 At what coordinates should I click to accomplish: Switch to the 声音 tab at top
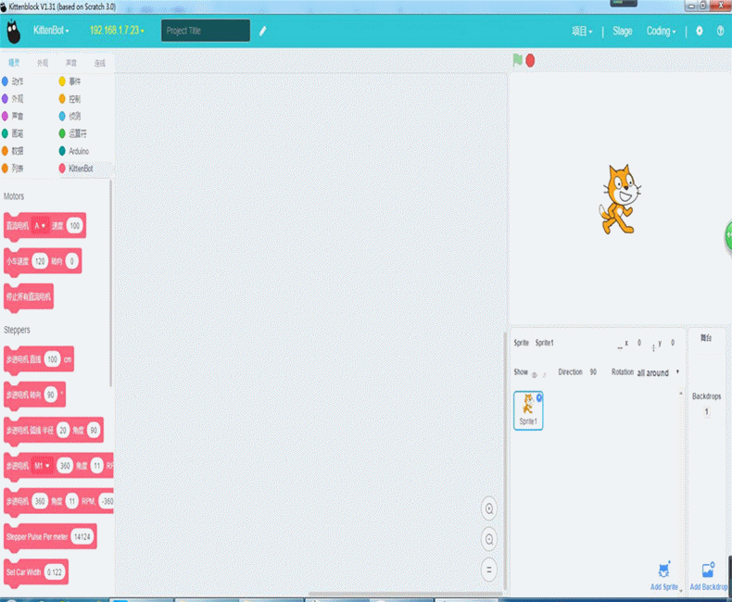point(71,63)
